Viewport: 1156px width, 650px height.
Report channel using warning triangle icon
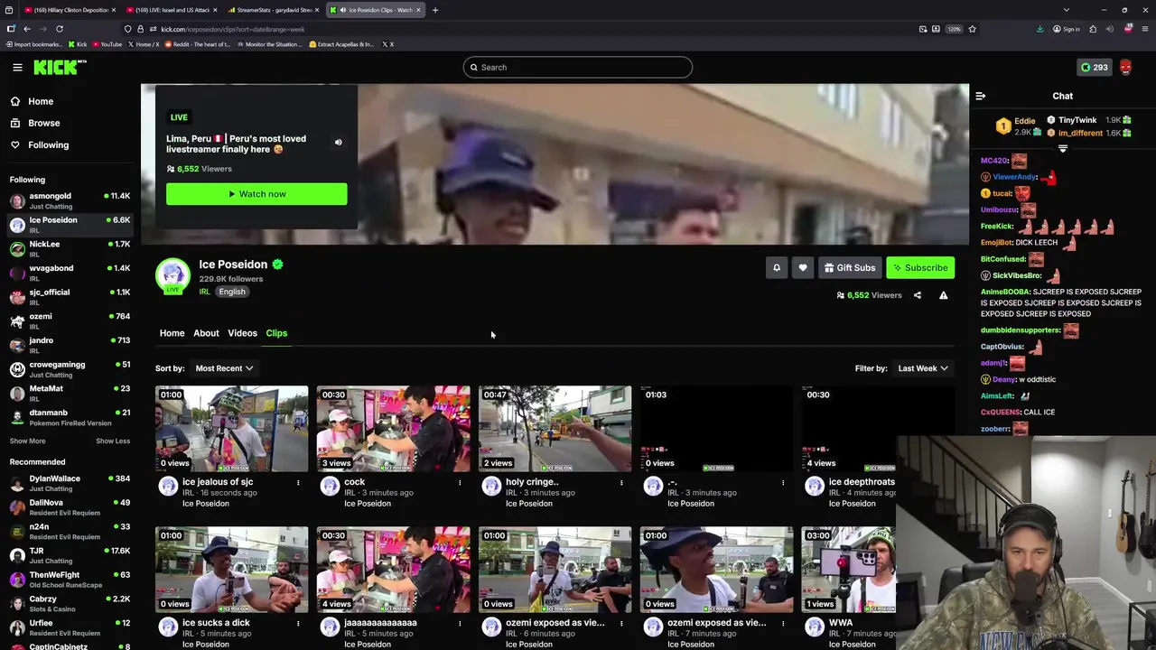(x=943, y=295)
